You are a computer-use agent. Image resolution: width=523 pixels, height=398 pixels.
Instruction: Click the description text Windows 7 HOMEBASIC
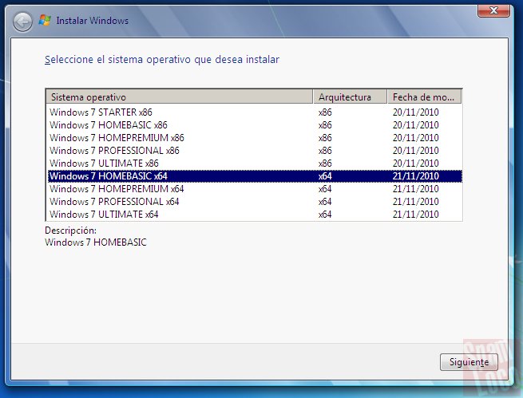tap(96, 242)
